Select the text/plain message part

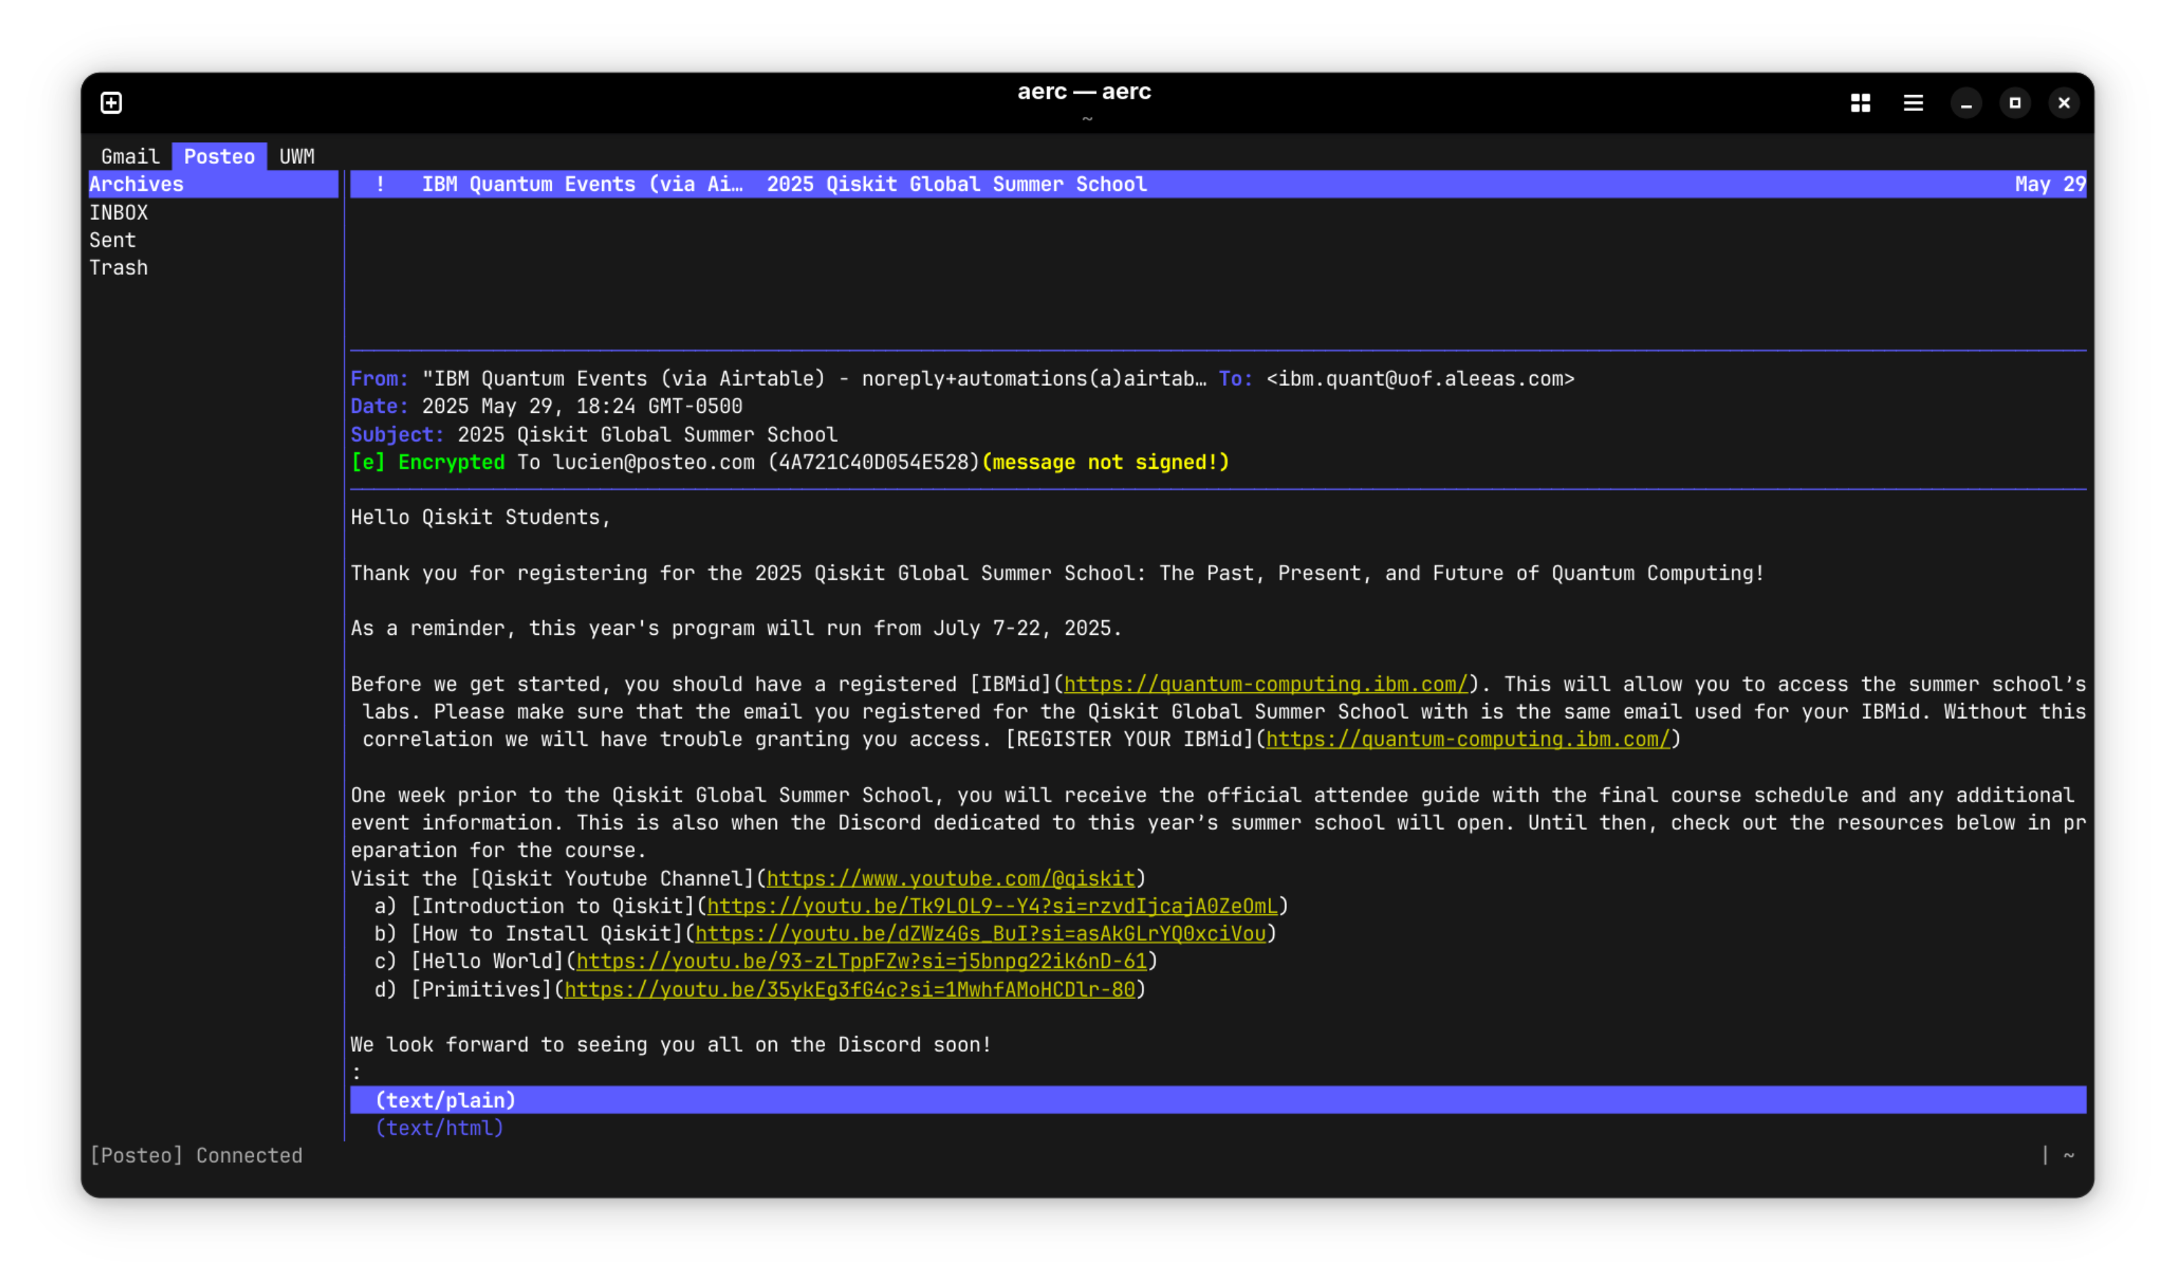(446, 1101)
